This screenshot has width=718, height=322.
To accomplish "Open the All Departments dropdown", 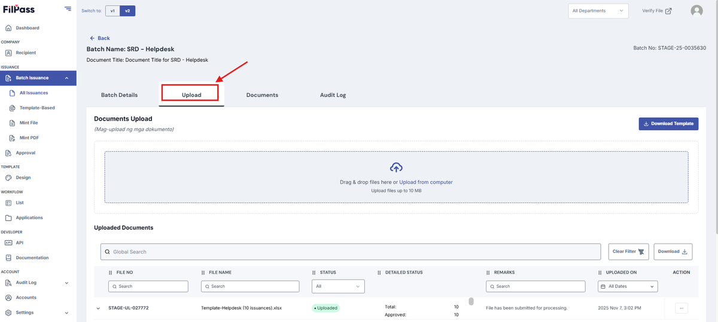I will (x=598, y=11).
